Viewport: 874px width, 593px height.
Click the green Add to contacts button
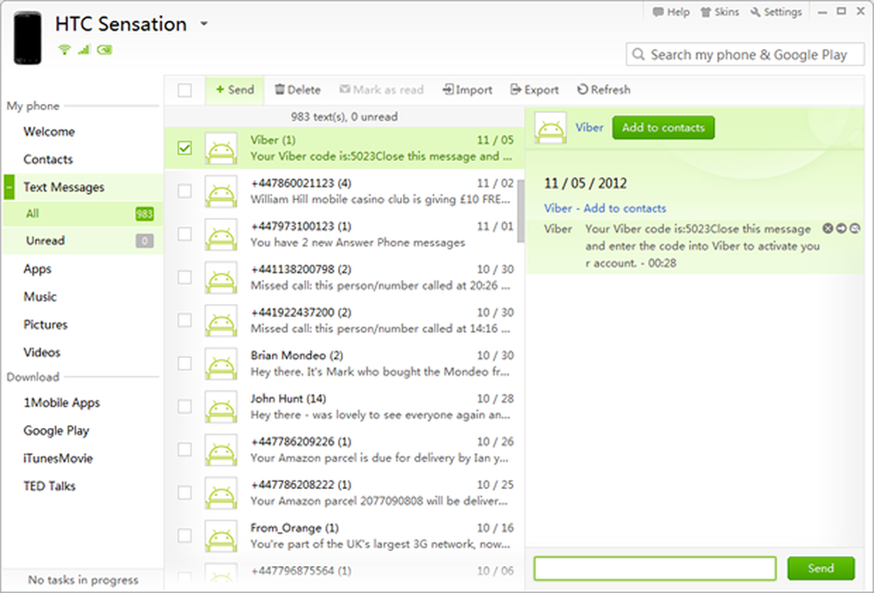[663, 128]
